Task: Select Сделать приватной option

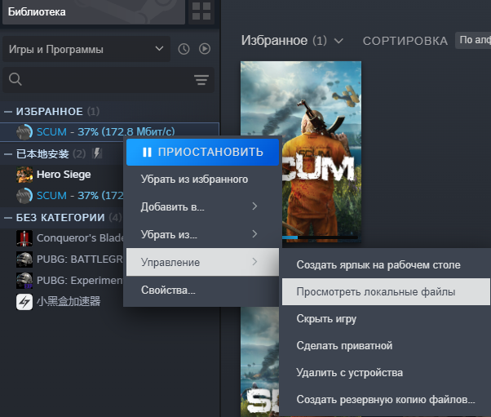Action: pos(386,345)
